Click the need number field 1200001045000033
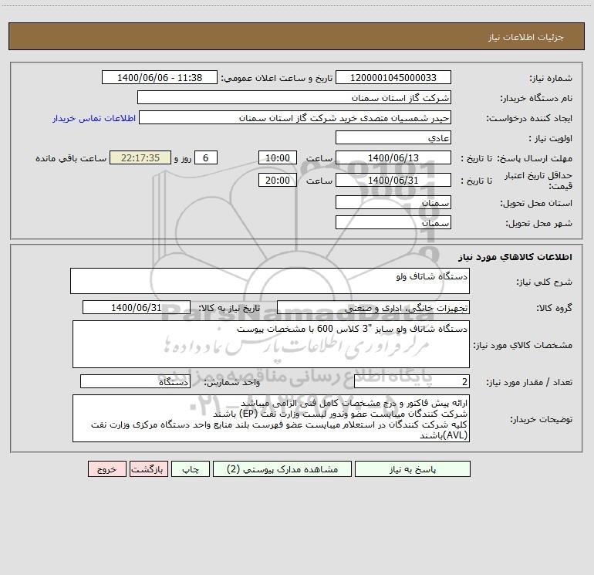The height and width of the screenshot is (575, 594). point(393,78)
